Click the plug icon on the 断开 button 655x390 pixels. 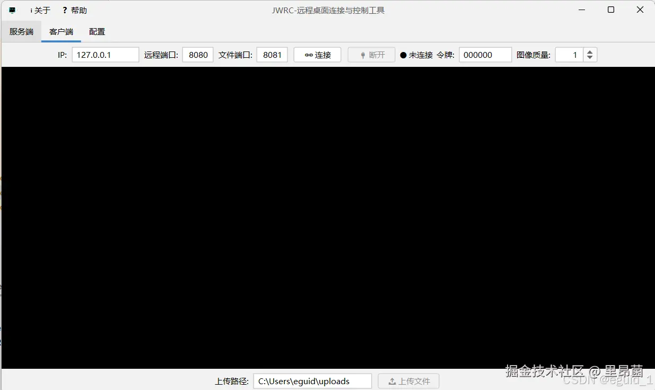[x=364, y=54]
